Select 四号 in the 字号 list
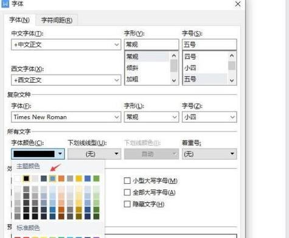 [205, 57]
